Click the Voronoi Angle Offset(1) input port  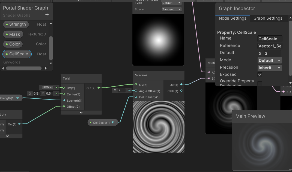pos(136,91)
